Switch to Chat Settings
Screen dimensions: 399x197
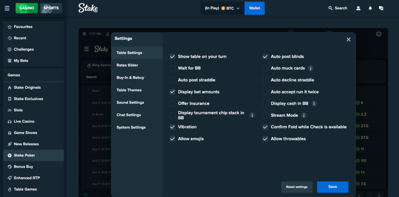pyautogui.click(x=137, y=115)
